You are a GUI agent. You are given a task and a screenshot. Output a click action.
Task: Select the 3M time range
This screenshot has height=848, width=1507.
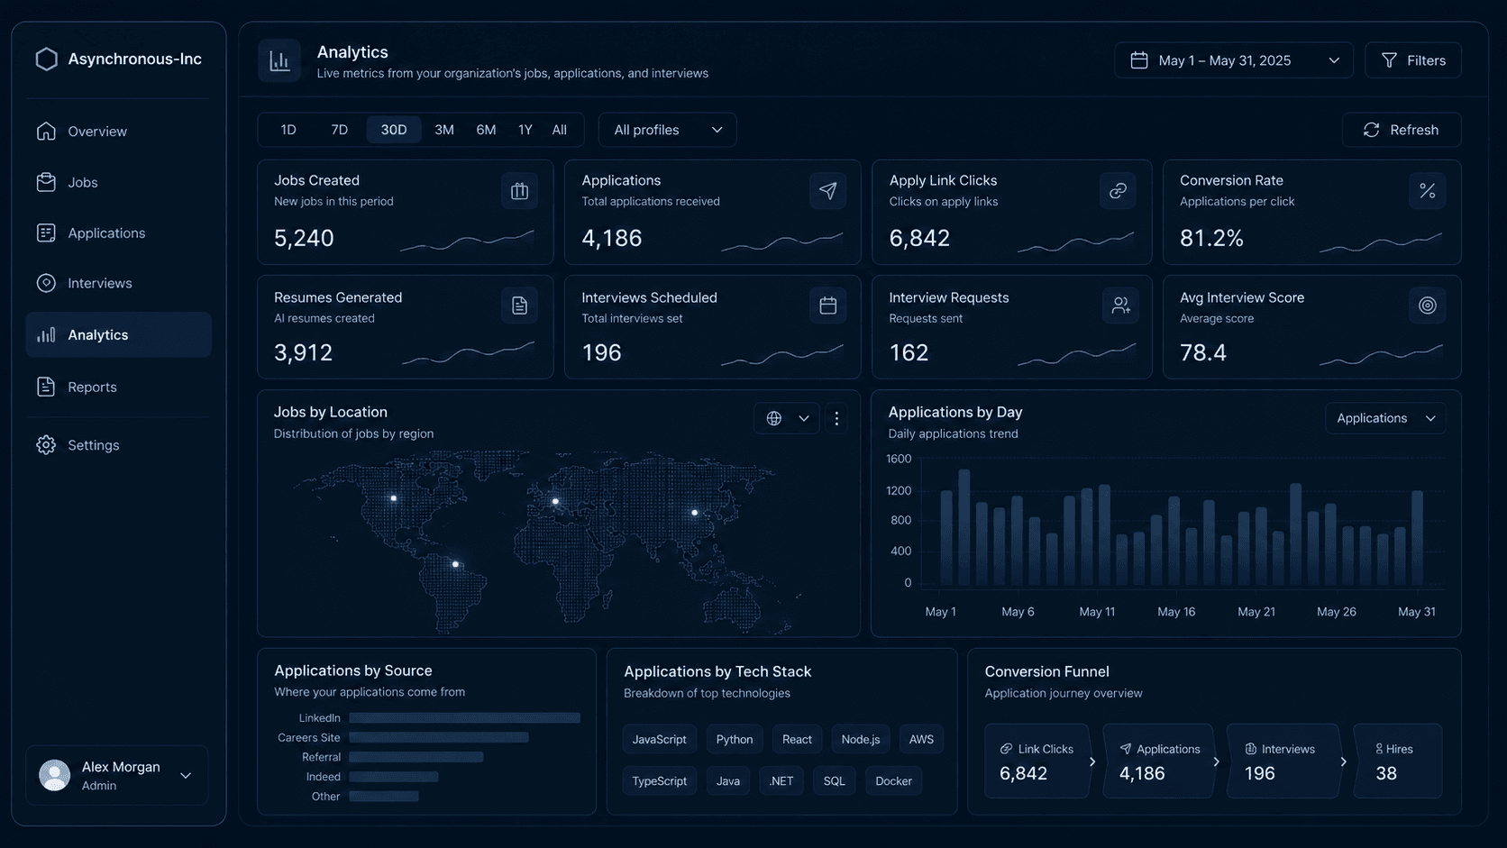coord(444,130)
